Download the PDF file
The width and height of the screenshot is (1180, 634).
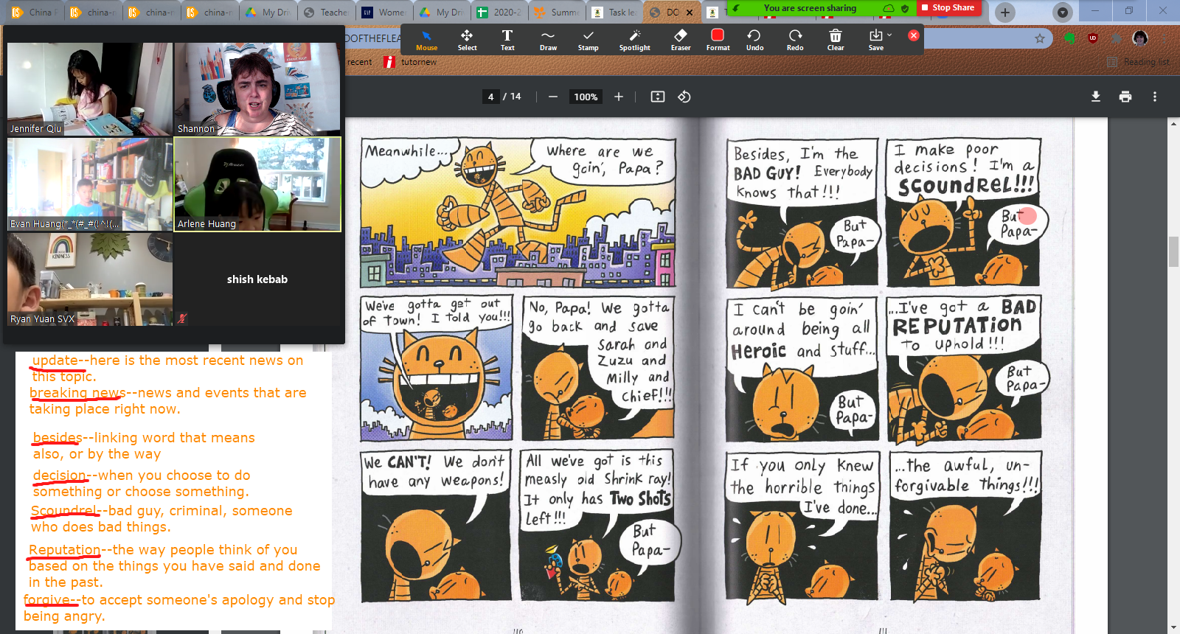1096,97
